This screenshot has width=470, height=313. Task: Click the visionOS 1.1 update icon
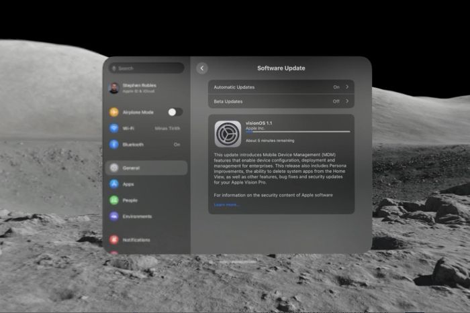(228, 133)
